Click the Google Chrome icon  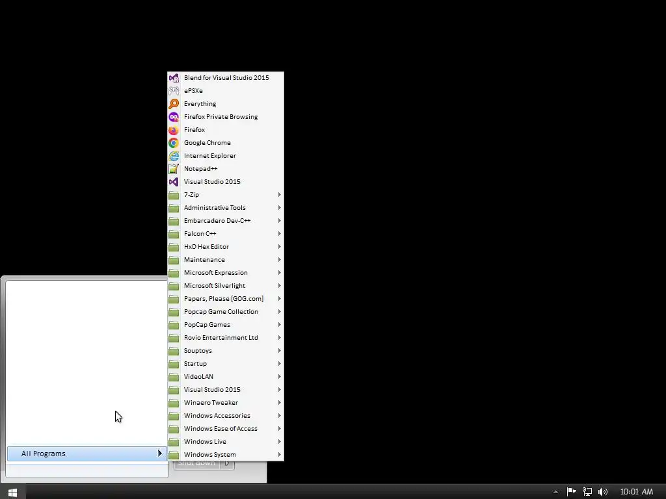click(x=174, y=143)
